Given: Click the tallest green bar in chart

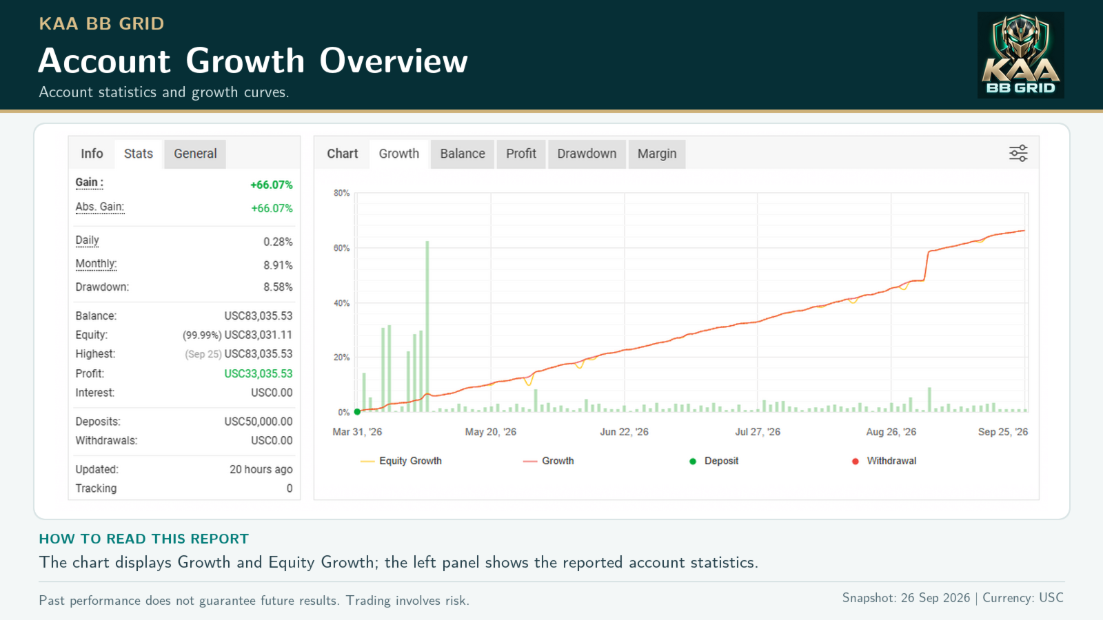Looking at the screenshot, I should (x=427, y=327).
